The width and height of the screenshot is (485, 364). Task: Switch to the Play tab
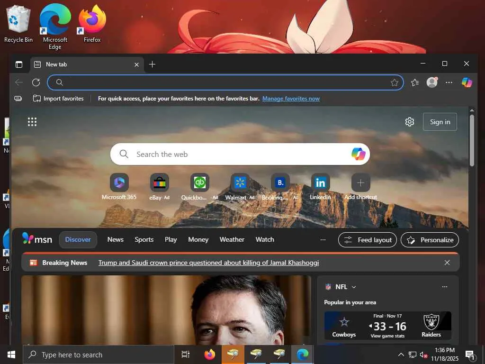tap(171, 239)
